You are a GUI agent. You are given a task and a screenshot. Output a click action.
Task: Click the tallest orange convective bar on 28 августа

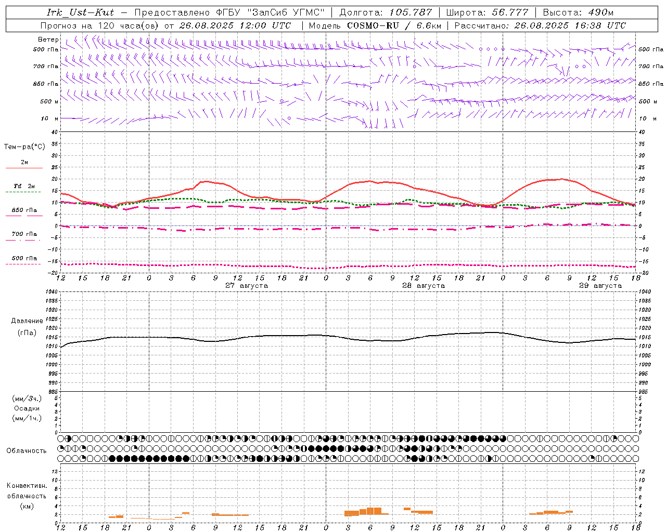374,511
